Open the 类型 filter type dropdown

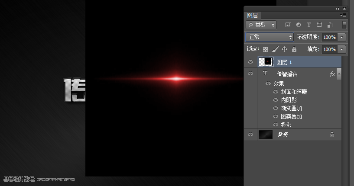[x=261, y=25]
